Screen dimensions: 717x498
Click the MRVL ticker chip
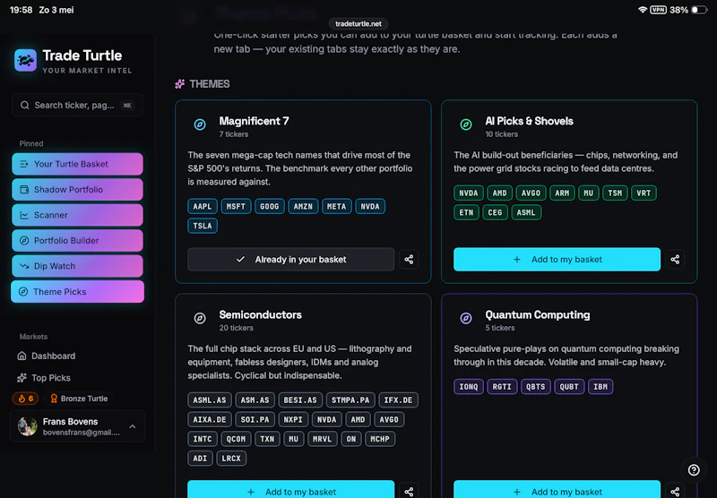[323, 439]
